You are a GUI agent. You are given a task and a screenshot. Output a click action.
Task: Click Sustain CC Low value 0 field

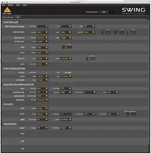point(122,32)
